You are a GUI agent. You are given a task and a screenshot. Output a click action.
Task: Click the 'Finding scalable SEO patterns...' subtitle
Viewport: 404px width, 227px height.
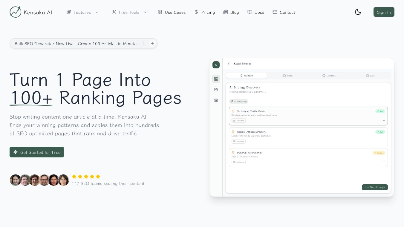coord(247,92)
